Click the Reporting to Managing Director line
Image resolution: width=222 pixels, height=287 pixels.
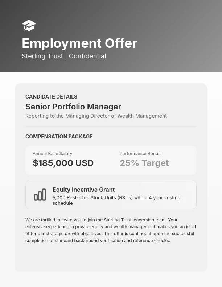click(96, 116)
